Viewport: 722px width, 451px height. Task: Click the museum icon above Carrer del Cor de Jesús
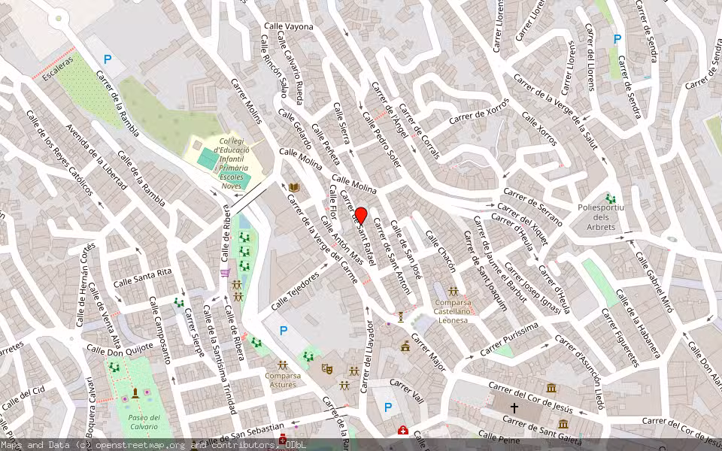551,388
